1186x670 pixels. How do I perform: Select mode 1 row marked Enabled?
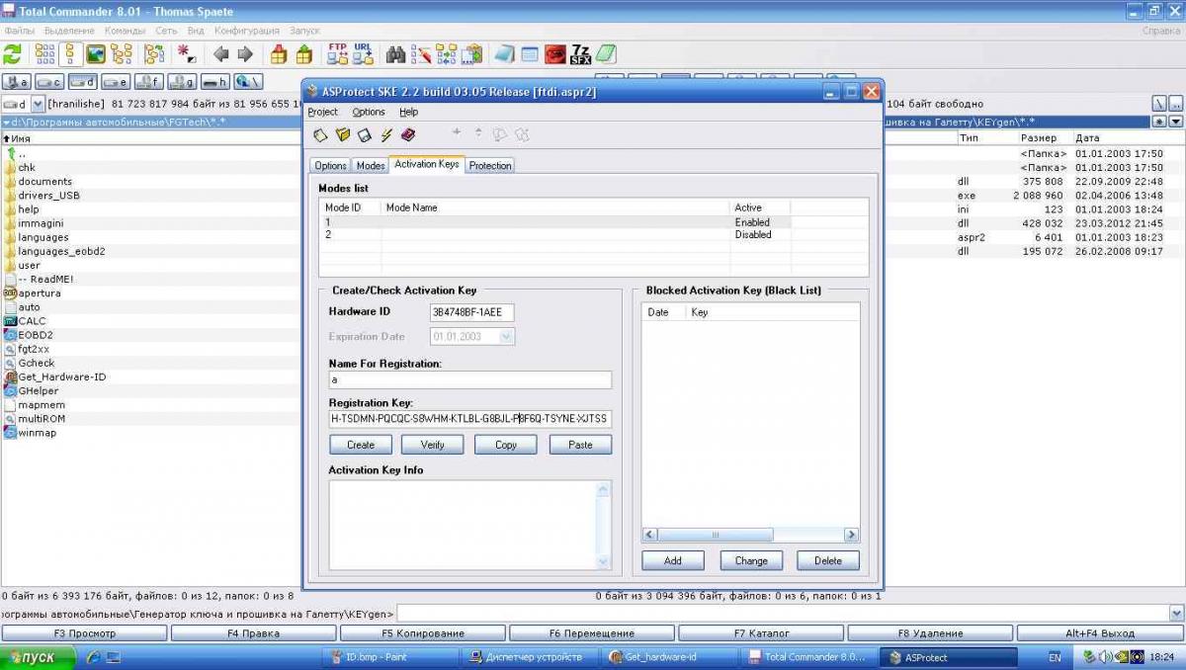pos(593,222)
